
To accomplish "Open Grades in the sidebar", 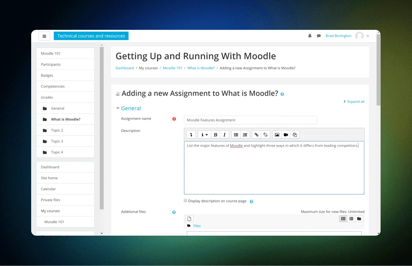I will 65,97.
